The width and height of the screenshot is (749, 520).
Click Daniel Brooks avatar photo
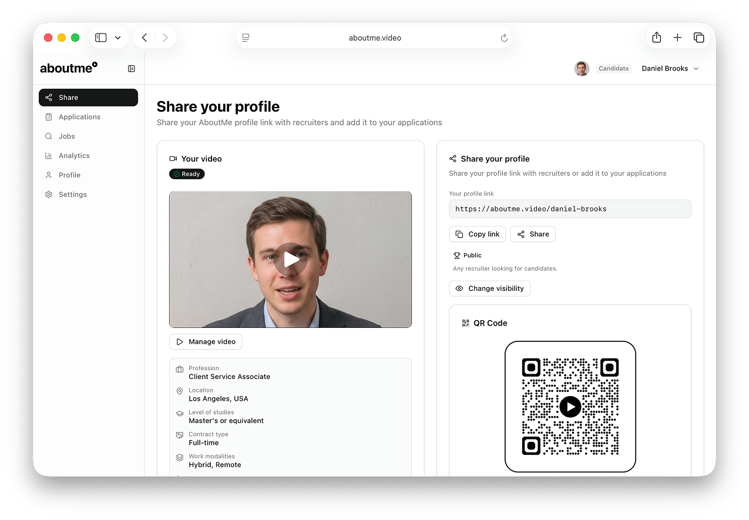(582, 69)
